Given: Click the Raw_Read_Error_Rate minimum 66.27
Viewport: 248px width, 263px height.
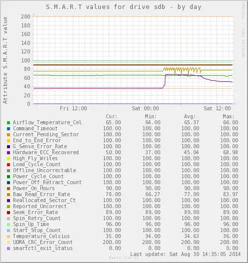Looking at the screenshot, I should pyautogui.click(x=153, y=195).
